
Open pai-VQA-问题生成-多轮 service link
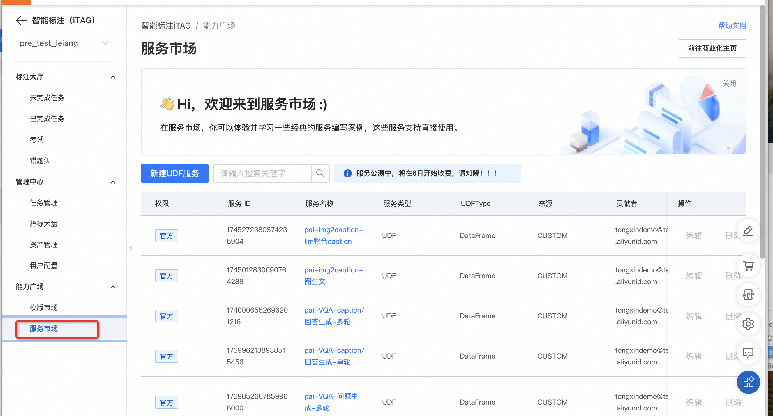click(331, 402)
